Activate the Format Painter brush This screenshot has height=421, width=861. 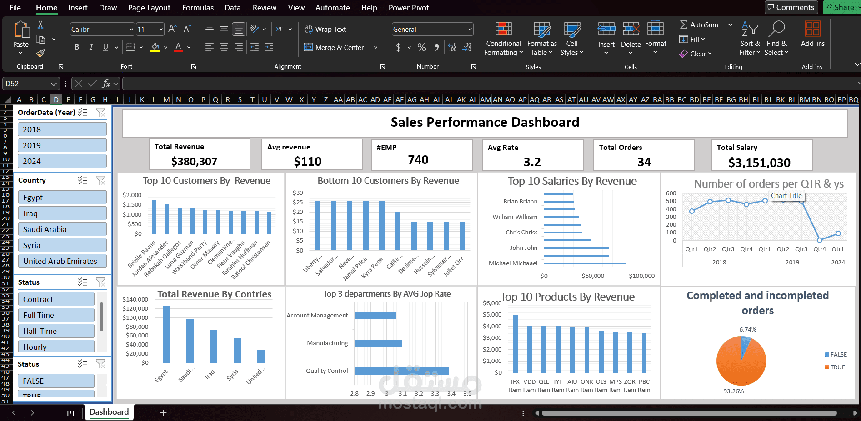pyautogui.click(x=40, y=54)
